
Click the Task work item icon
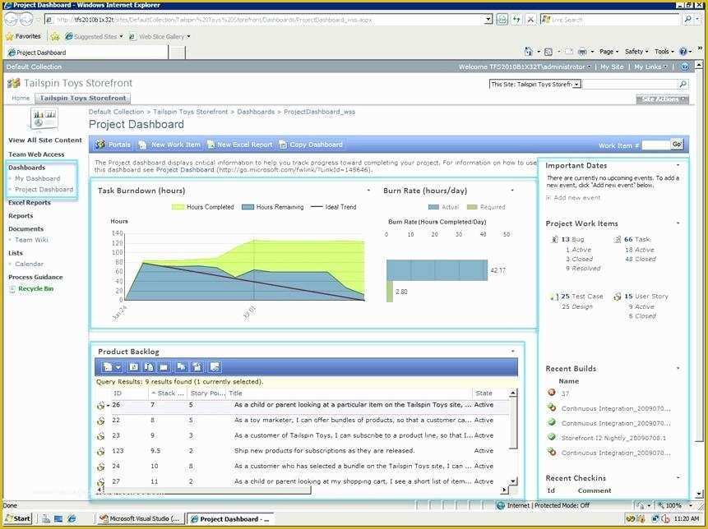click(618, 240)
